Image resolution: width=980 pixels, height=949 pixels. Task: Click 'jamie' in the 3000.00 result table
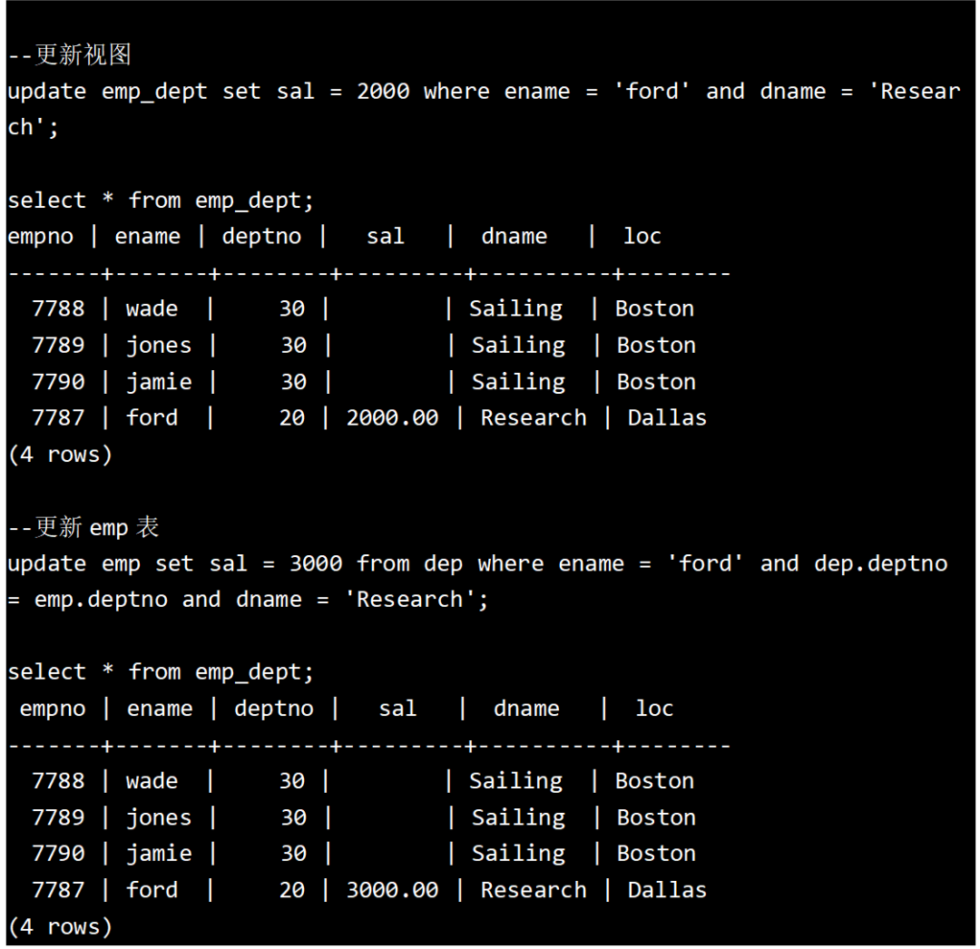click(x=159, y=854)
